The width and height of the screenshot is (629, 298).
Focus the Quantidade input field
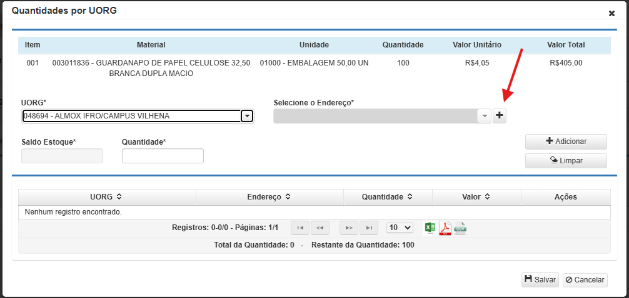pyautogui.click(x=163, y=156)
